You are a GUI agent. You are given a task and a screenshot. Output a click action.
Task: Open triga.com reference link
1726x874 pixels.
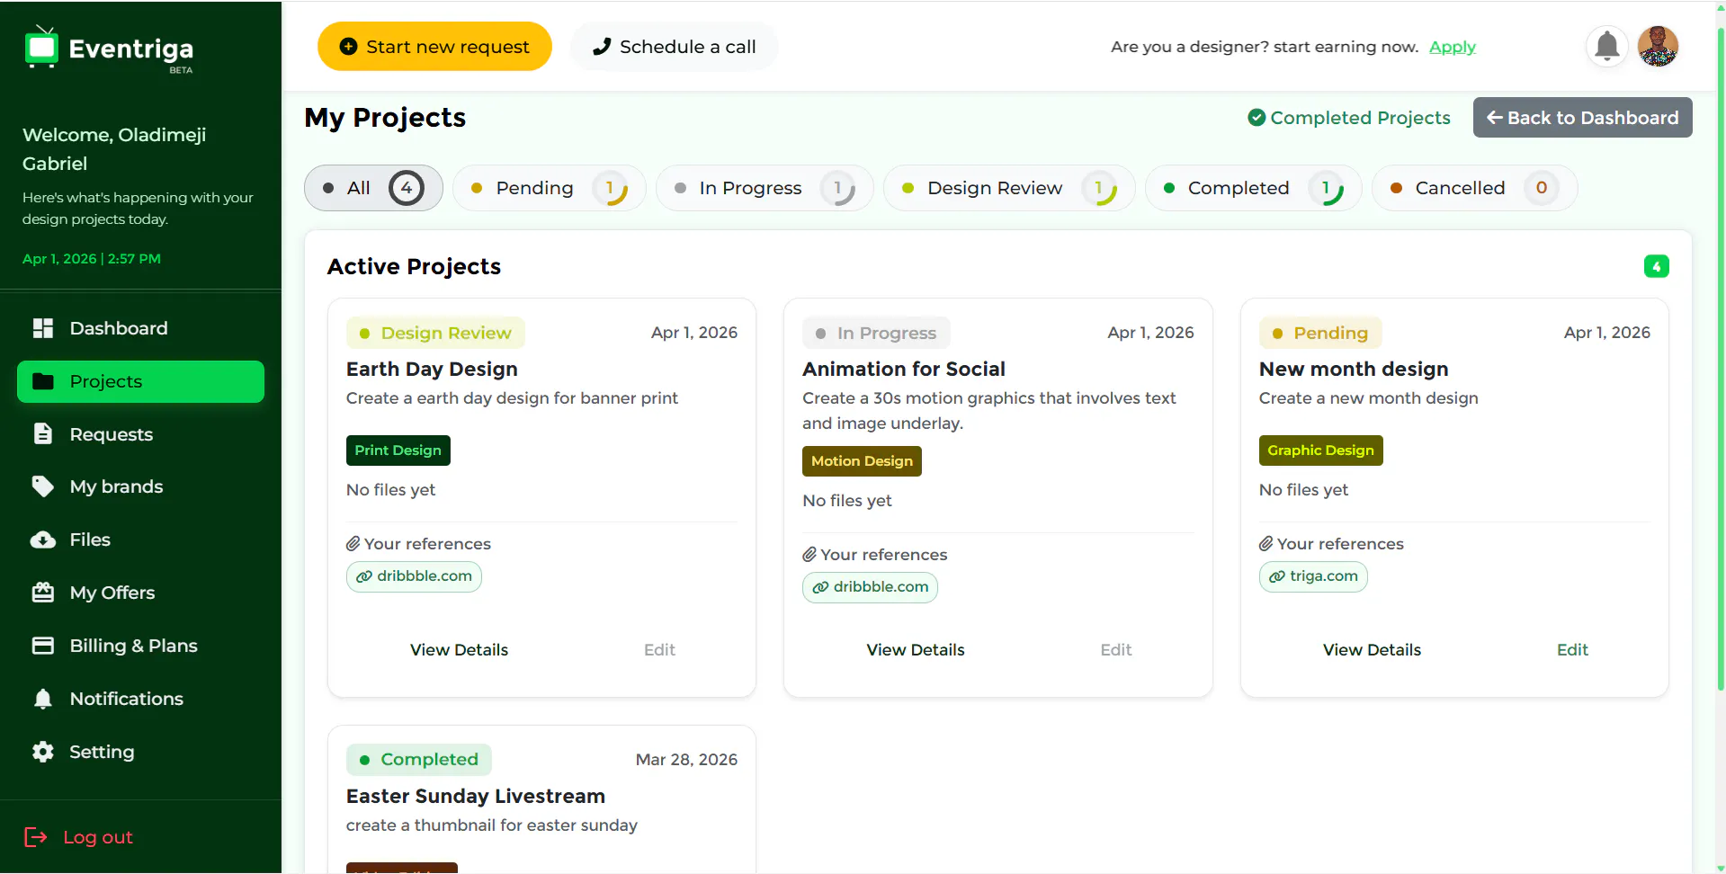click(1313, 576)
